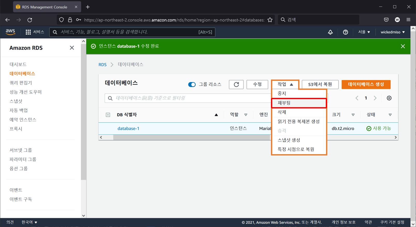Close the Amazon RDS sidebar panel
The width and height of the screenshot is (416, 227).
72,48
